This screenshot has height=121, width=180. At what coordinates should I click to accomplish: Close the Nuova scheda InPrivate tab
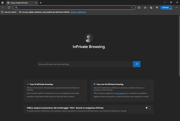(x=36, y=3)
